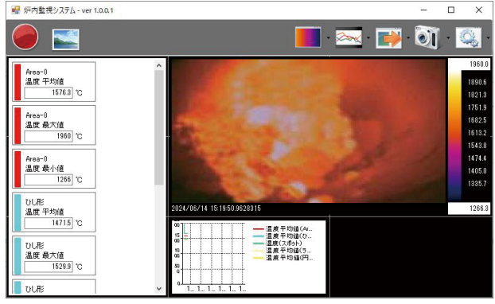
Task: Click the temperature color scale bar
Action: tap(454, 136)
